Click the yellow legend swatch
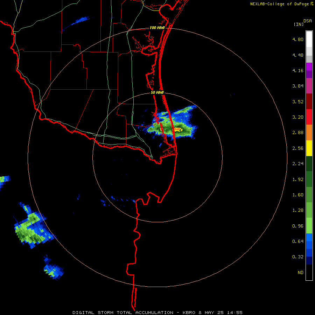The height and width of the screenshot is (315, 315). 309,148
